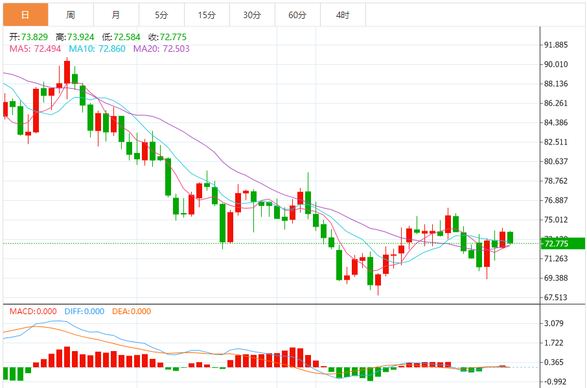Screen dimensions: 587x388
Task: Open the 5分 chart tab
Action: coord(161,15)
